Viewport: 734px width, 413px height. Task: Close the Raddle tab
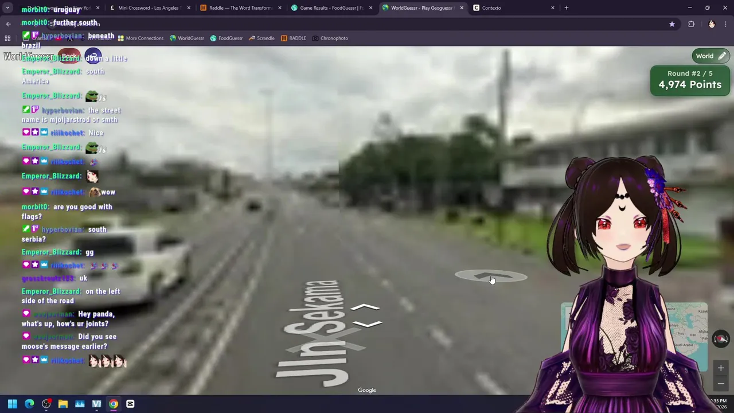click(x=280, y=8)
